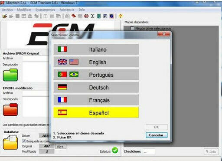Click the yellow question mark help icon
The image size is (222, 161).
[x=121, y=16]
